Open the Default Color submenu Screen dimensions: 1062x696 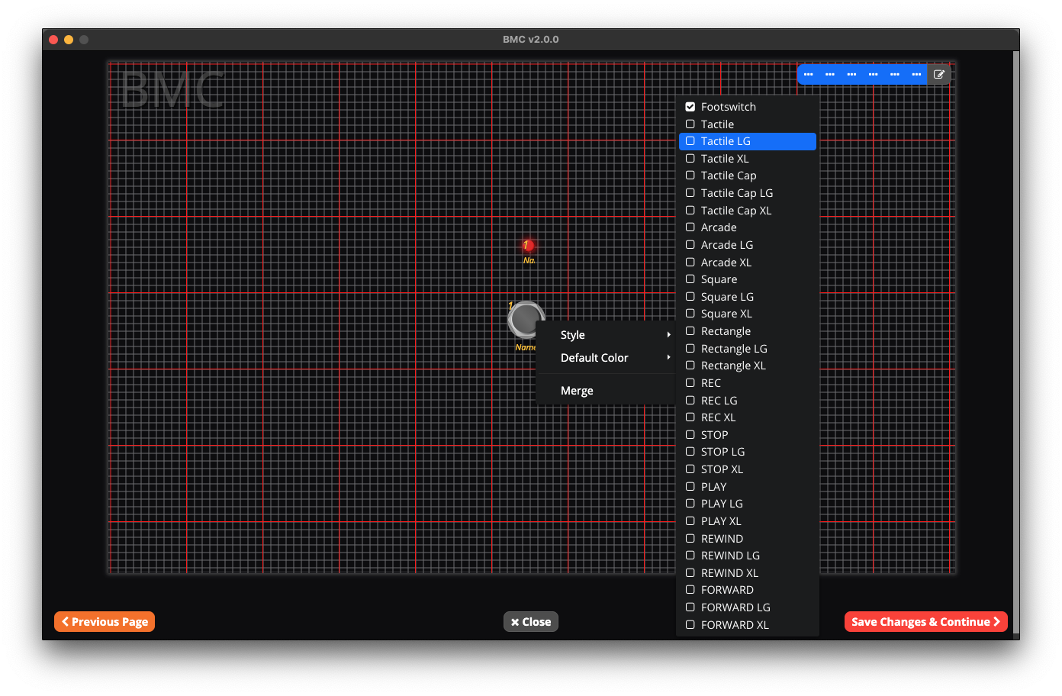(x=607, y=358)
